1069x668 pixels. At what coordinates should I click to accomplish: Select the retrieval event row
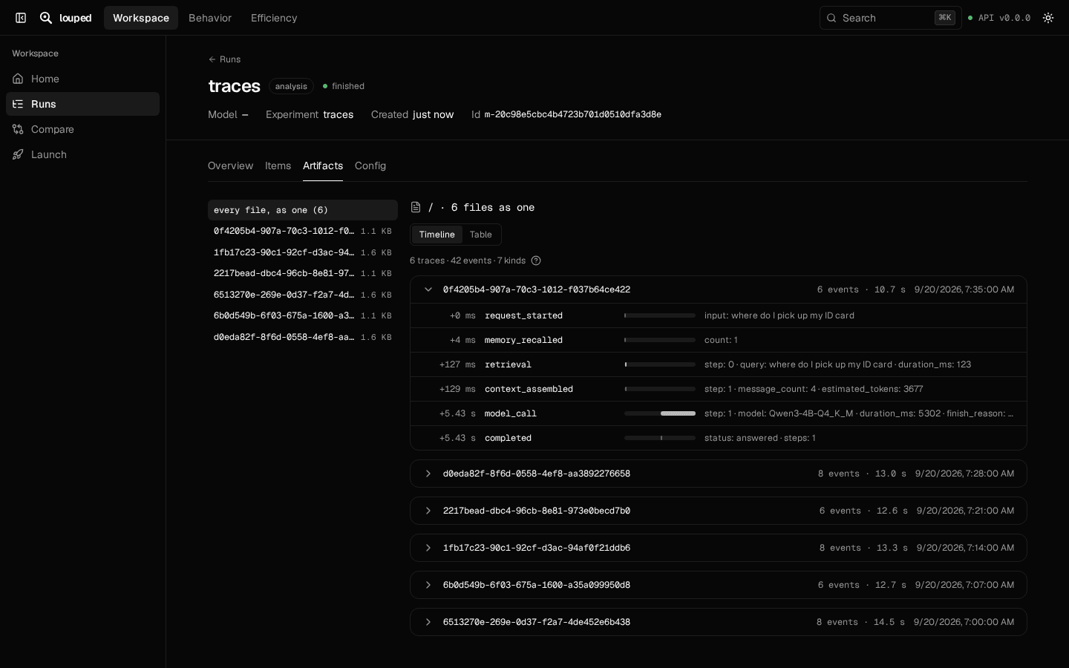pyautogui.click(x=719, y=364)
